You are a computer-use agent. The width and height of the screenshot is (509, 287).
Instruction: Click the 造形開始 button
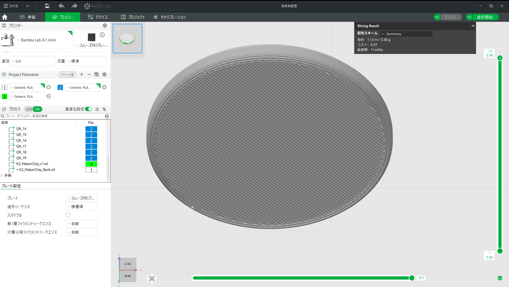485,17
